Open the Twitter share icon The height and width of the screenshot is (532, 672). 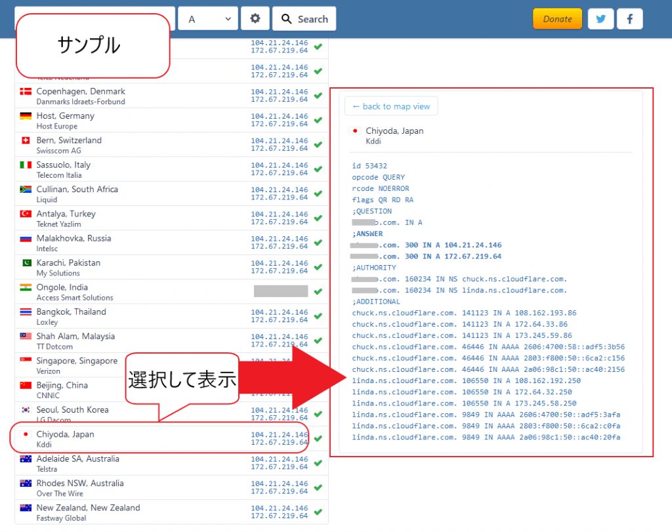click(600, 19)
